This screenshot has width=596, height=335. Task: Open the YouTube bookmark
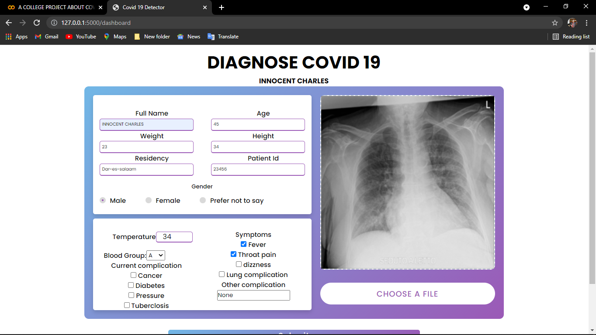tap(81, 37)
